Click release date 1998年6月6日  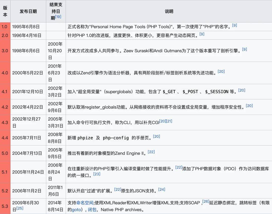(x=26, y=51)
